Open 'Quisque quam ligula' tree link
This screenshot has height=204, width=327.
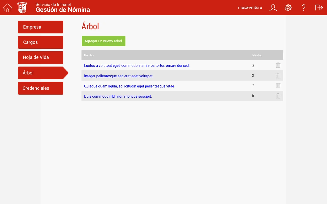point(129,86)
